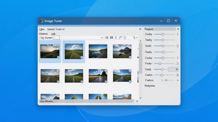Open the 'Lljpo' menu
The image size is (218, 122).
(x=42, y=29)
